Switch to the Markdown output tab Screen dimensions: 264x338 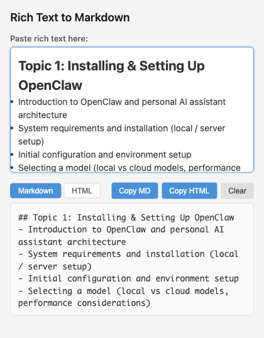point(36,191)
